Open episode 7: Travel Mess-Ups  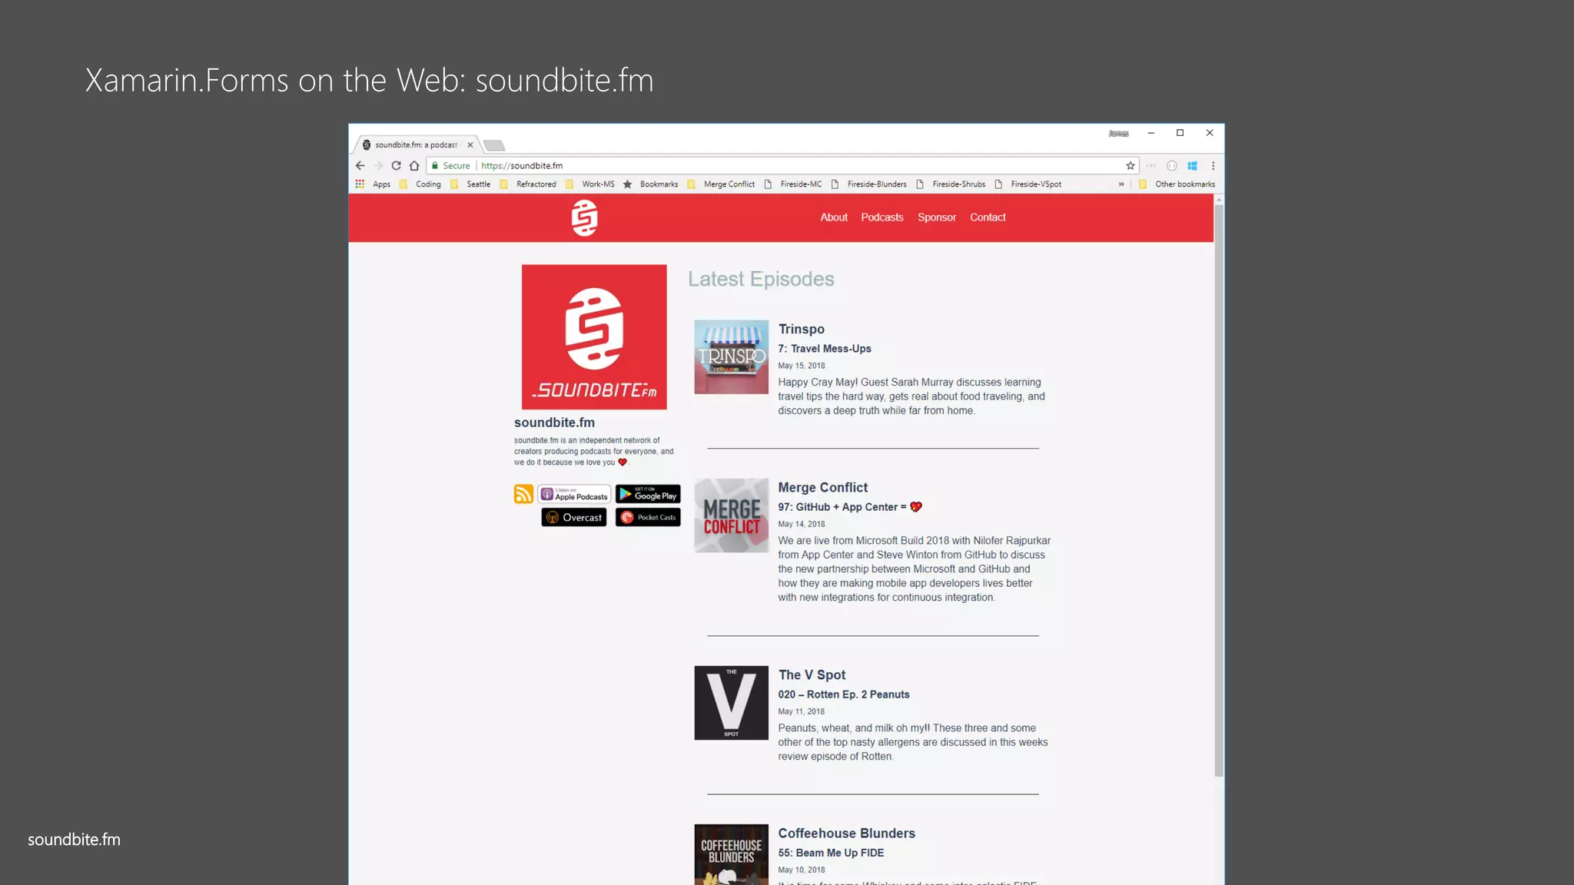click(825, 349)
